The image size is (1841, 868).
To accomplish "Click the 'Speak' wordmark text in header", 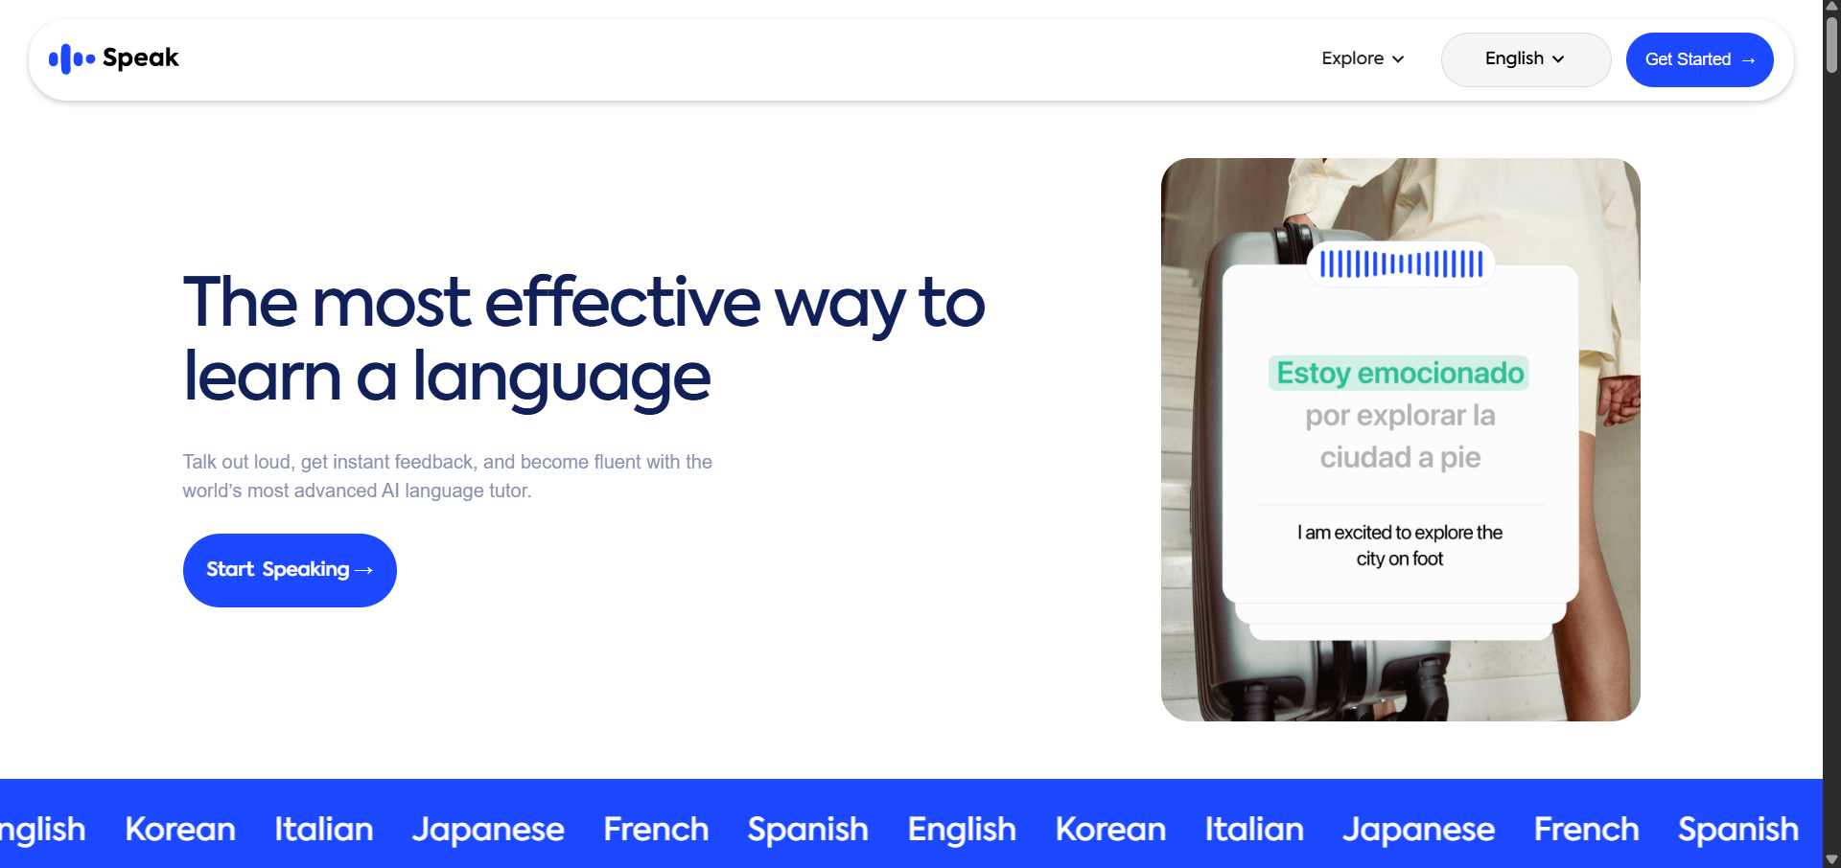I will (140, 58).
